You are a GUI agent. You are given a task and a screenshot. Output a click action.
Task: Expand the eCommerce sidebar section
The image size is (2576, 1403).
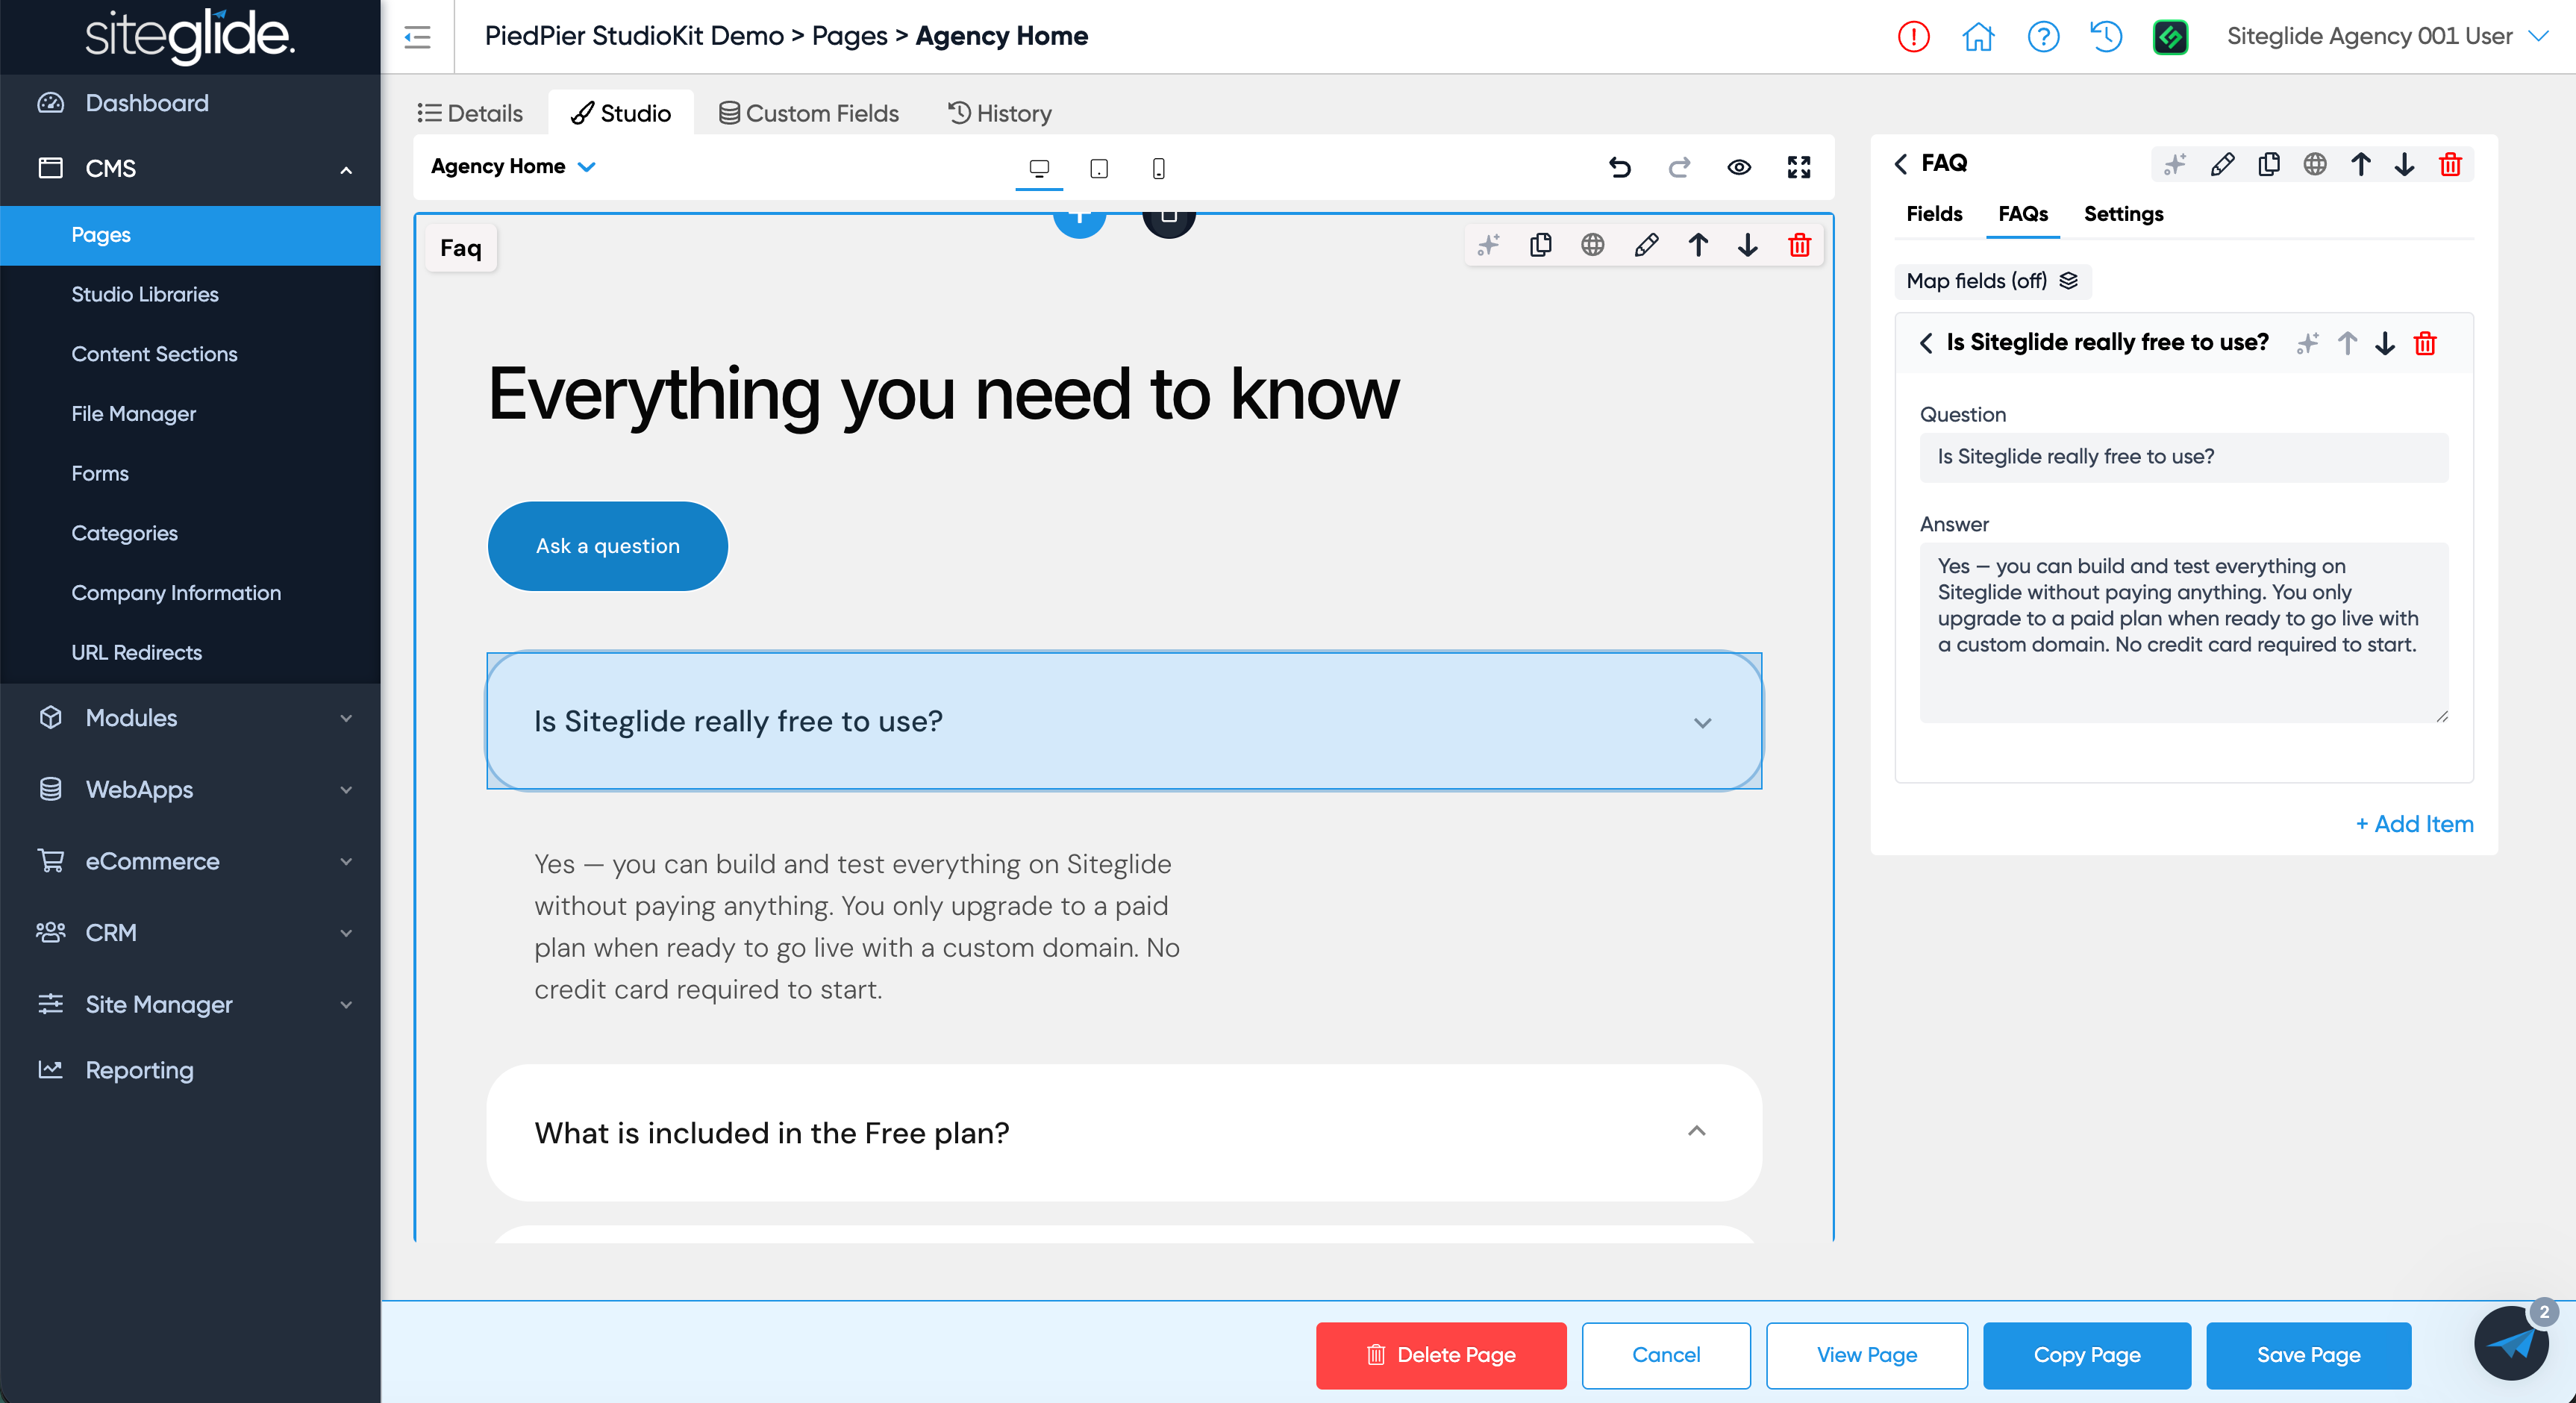tap(346, 862)
